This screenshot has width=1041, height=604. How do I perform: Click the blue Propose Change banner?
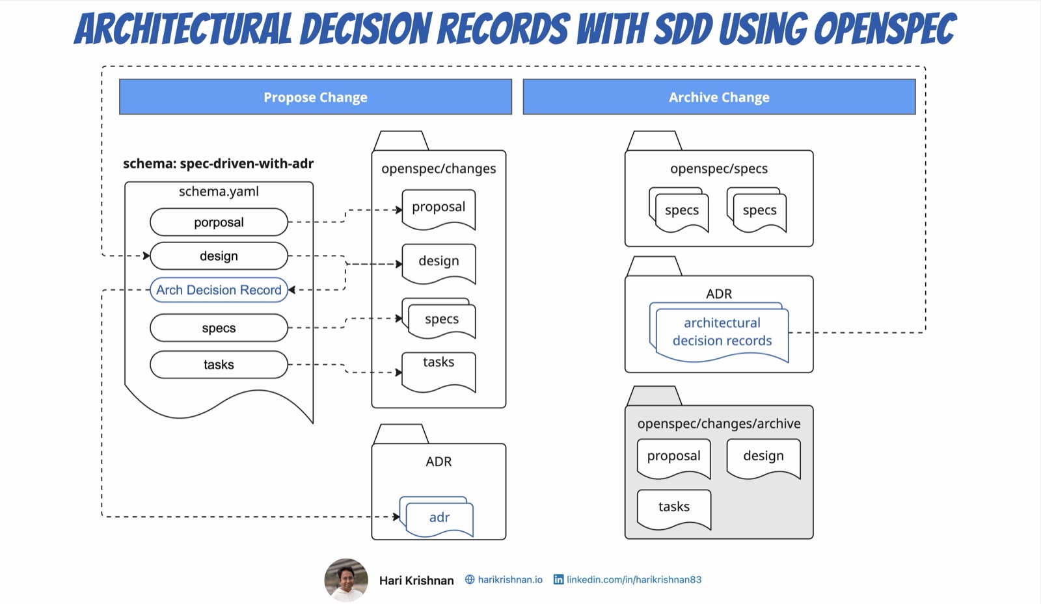coord(316,97)
